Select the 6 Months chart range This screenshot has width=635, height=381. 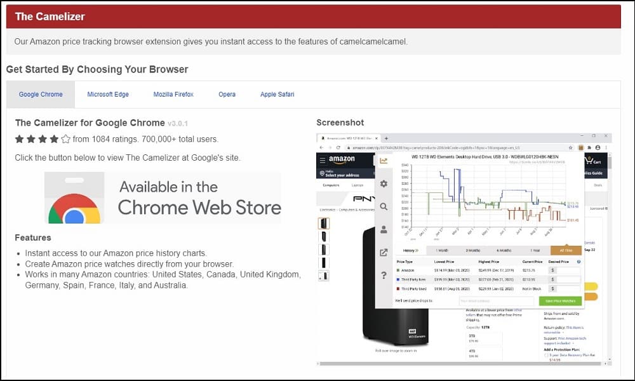[x=504, y=251]
